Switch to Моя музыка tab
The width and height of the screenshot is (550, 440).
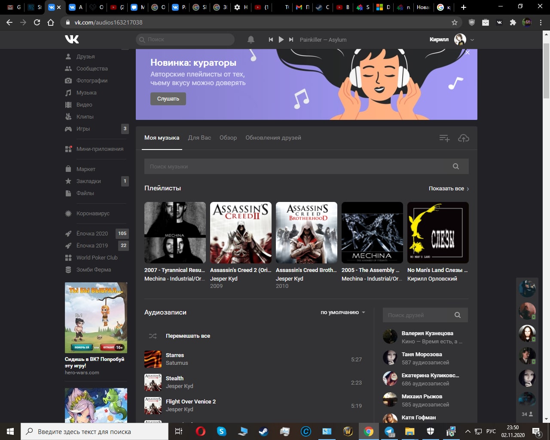tap(162, 138)
